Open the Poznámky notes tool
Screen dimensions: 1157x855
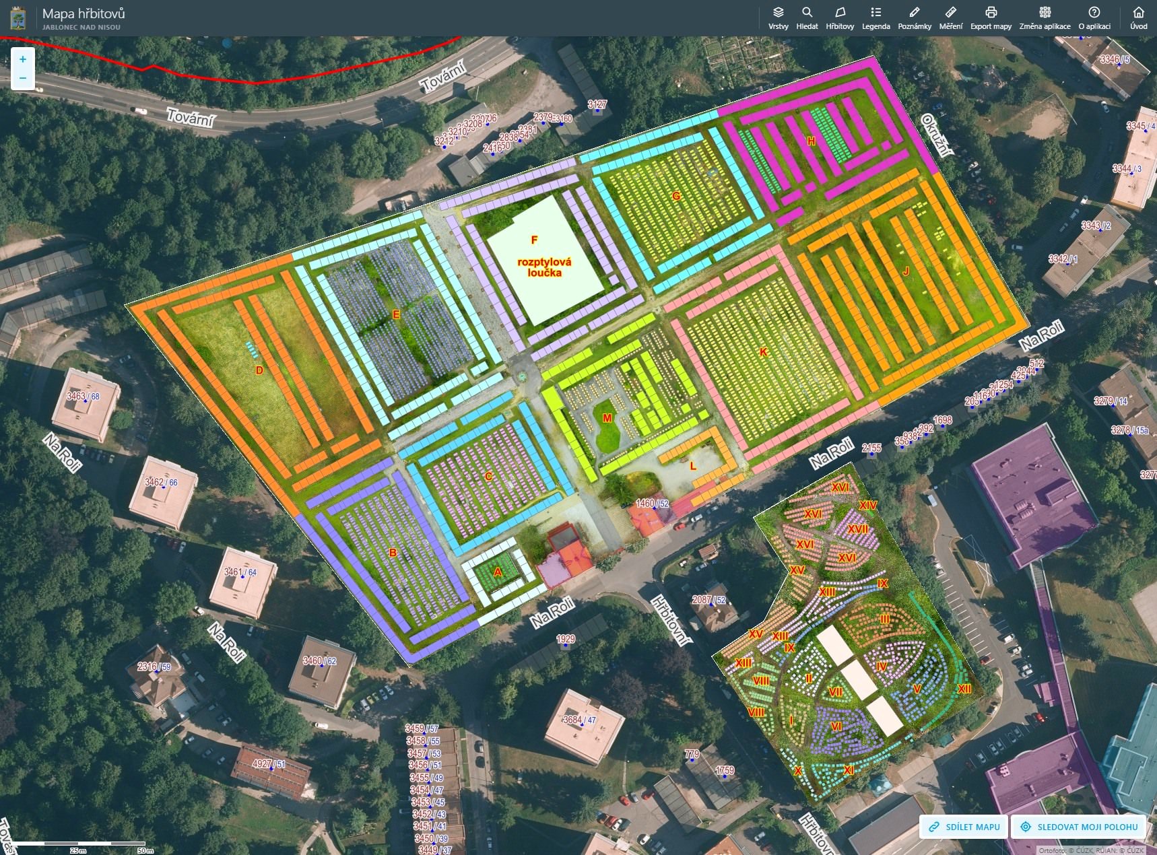point(914,18)
